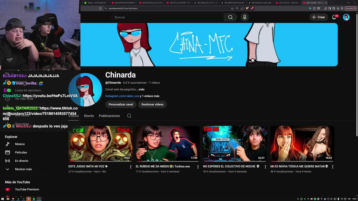Viewport: 358px width, 201px height.
Task: Click the share icon in the address bar
Action: pos(242,8)
